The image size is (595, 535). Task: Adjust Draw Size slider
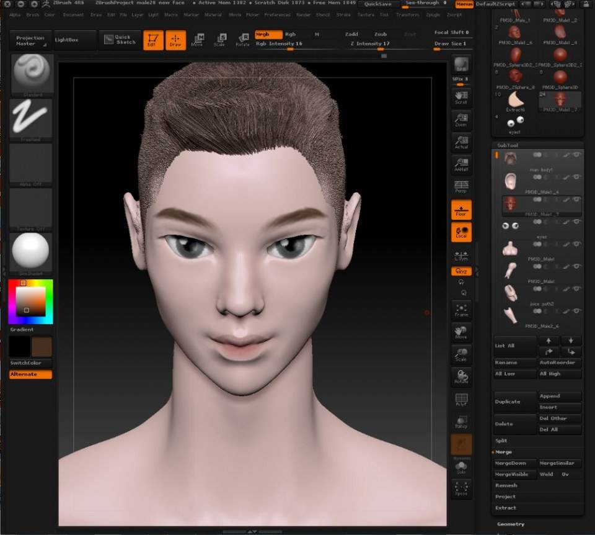pos(452,45)
